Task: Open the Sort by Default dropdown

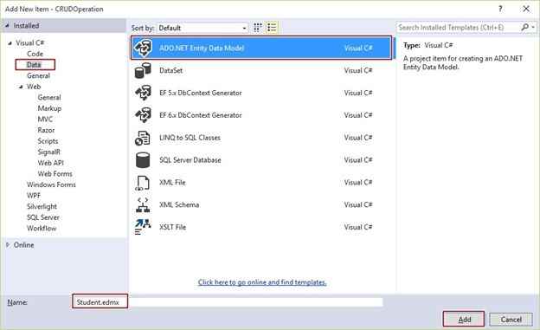Action: [x=202, y=28]
